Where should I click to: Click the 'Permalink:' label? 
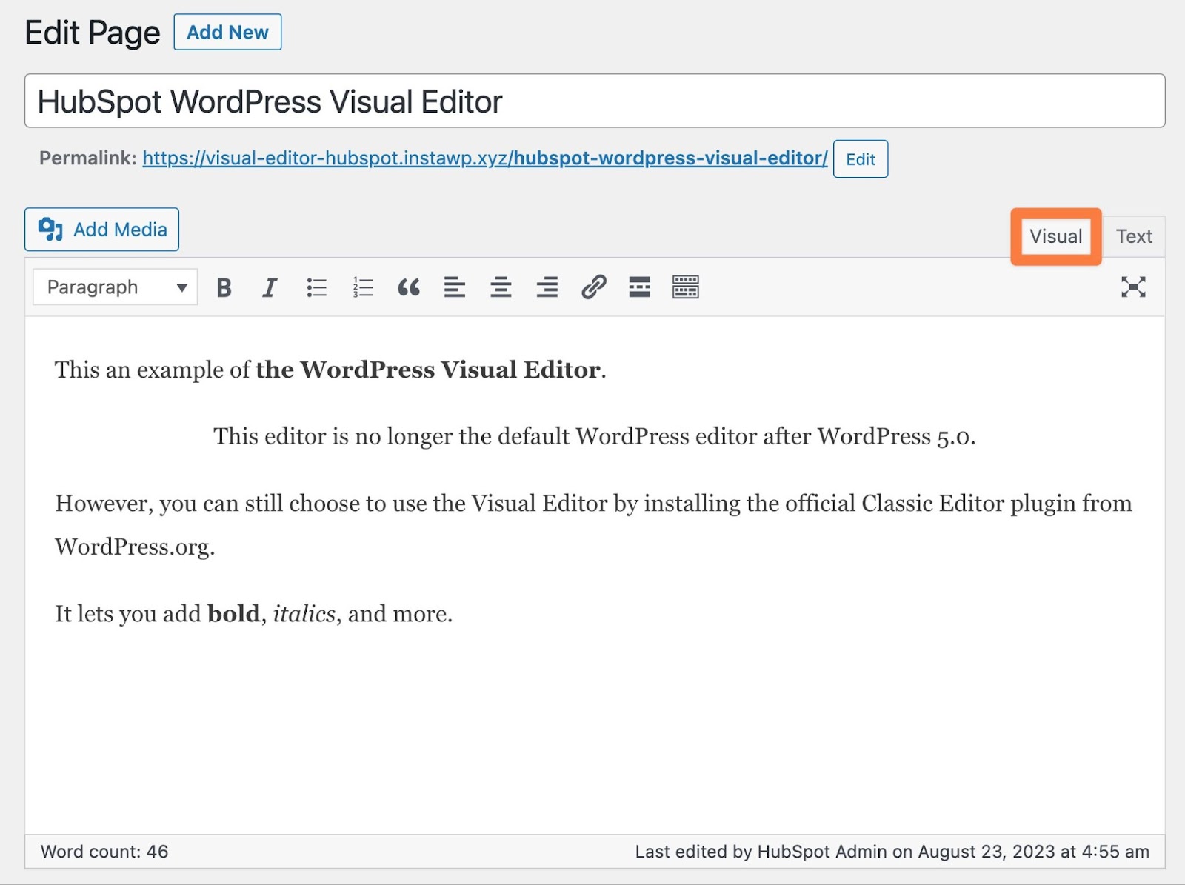88,158
